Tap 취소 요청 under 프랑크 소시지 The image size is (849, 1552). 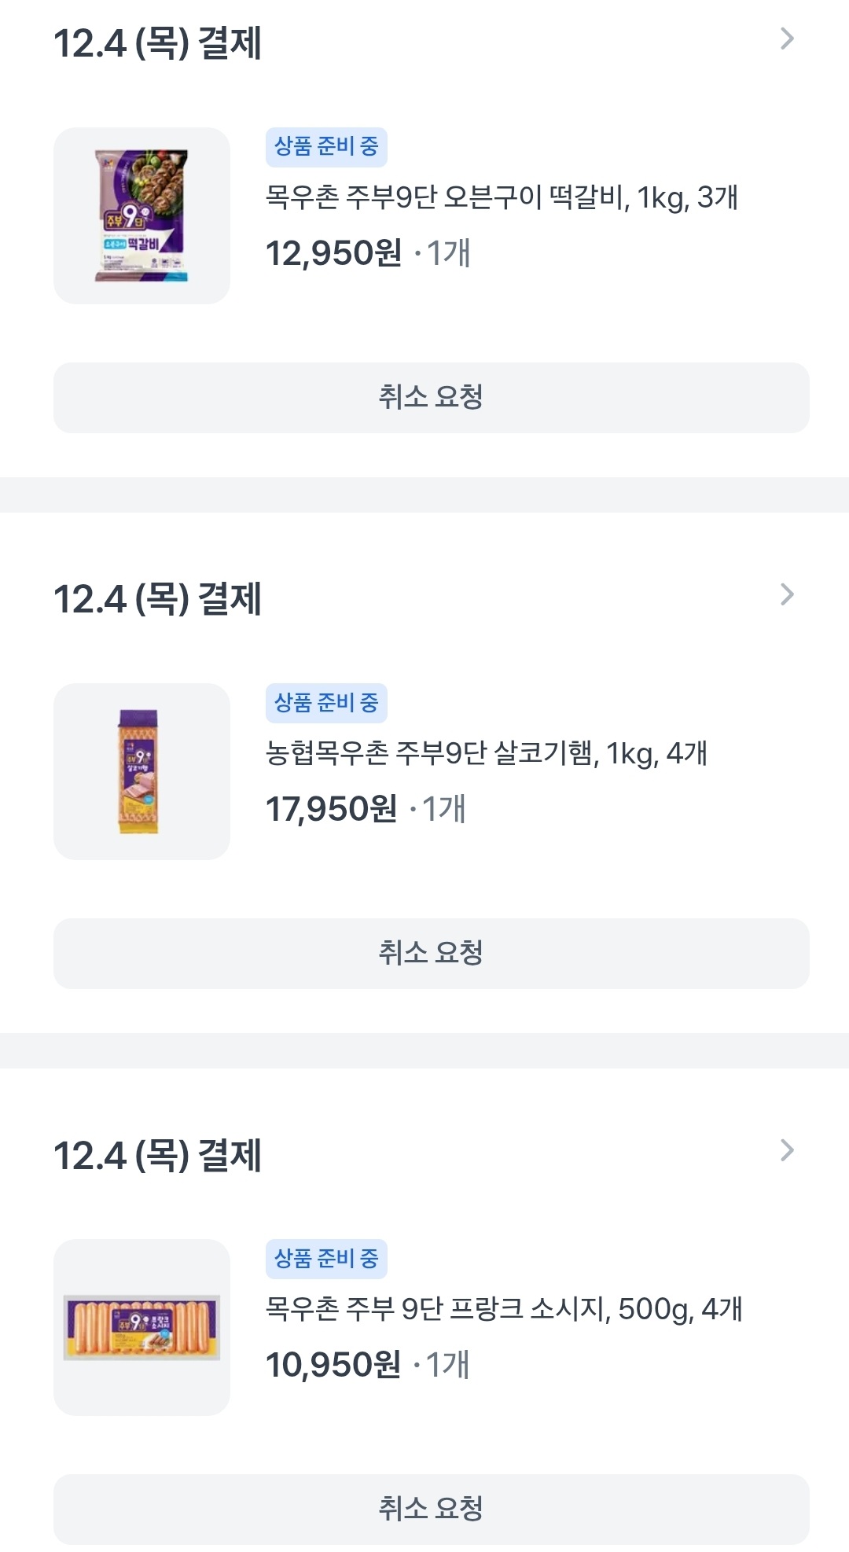click(431, 1509)
